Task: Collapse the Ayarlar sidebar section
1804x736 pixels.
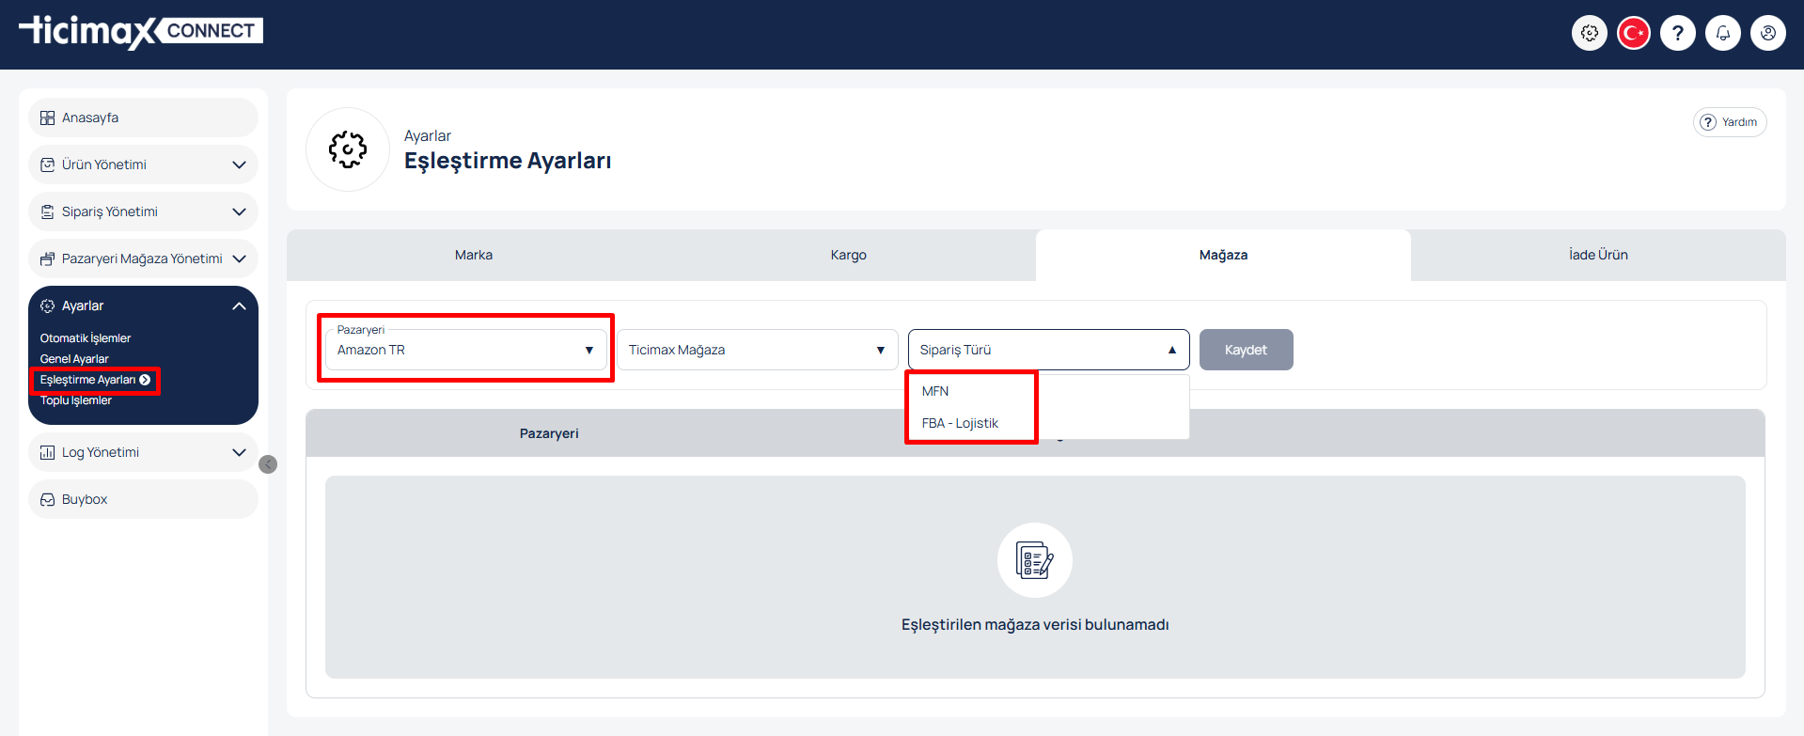Action: click(x=239, y=306)
